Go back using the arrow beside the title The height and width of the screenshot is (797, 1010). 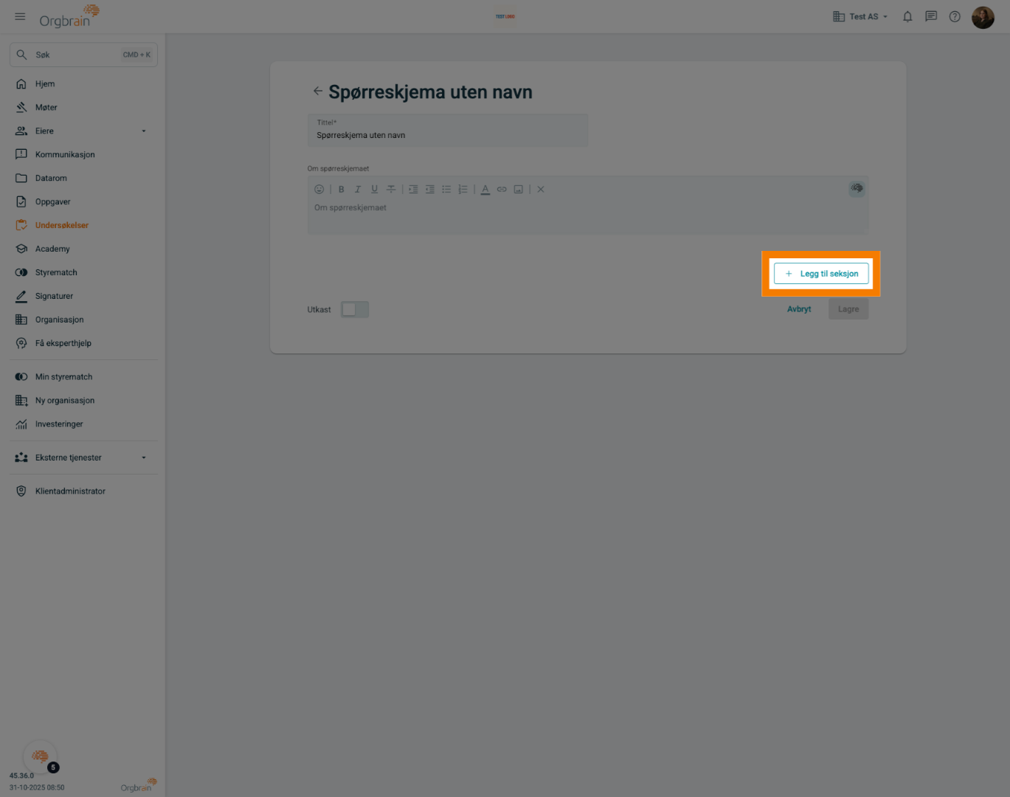click(318, 92)
